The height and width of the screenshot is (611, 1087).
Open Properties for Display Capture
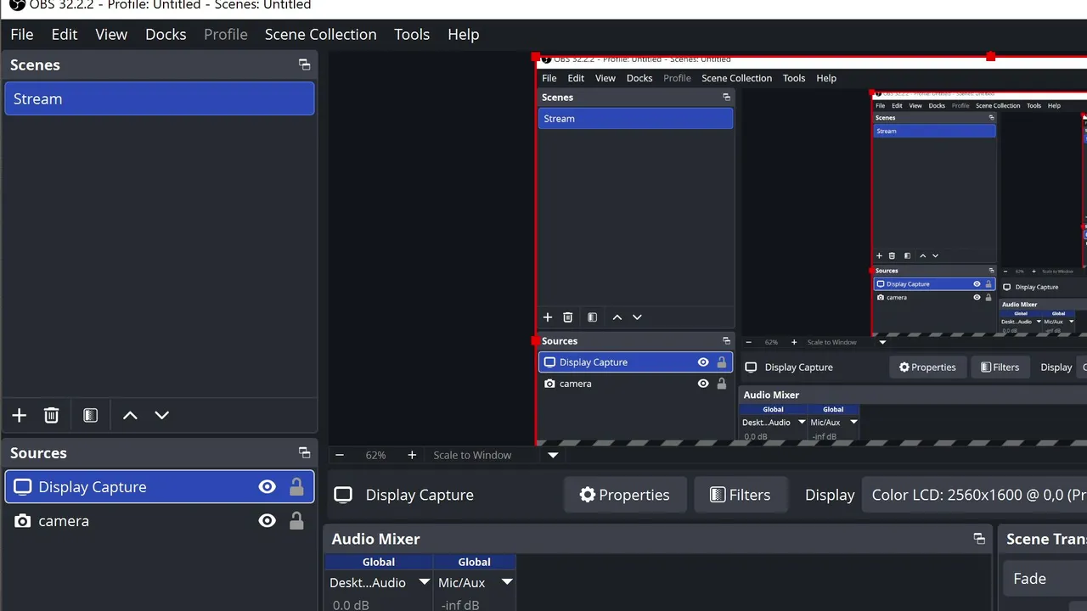click(624, 495)
